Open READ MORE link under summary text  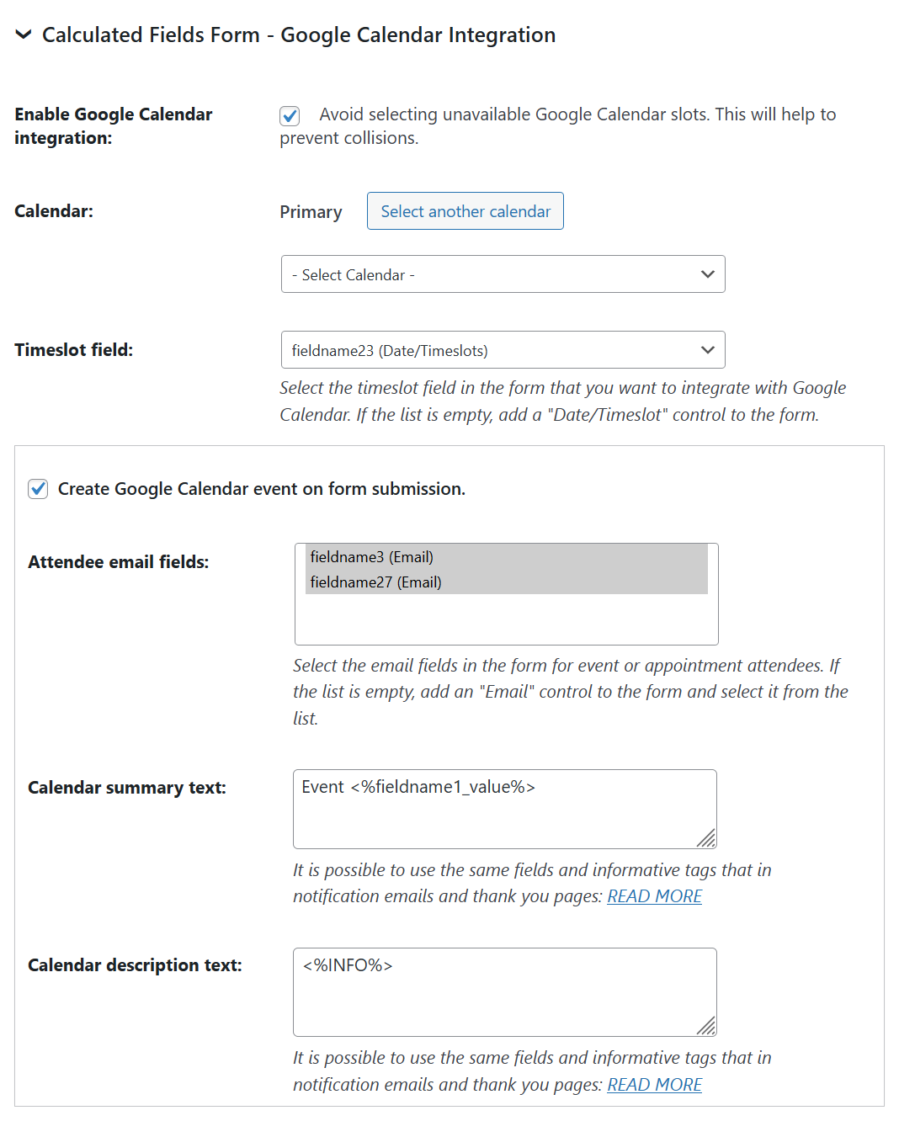click(x=654, y=896)
